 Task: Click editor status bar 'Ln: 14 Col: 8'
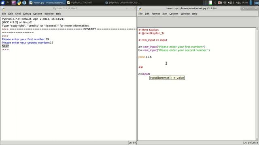point(251,143)
